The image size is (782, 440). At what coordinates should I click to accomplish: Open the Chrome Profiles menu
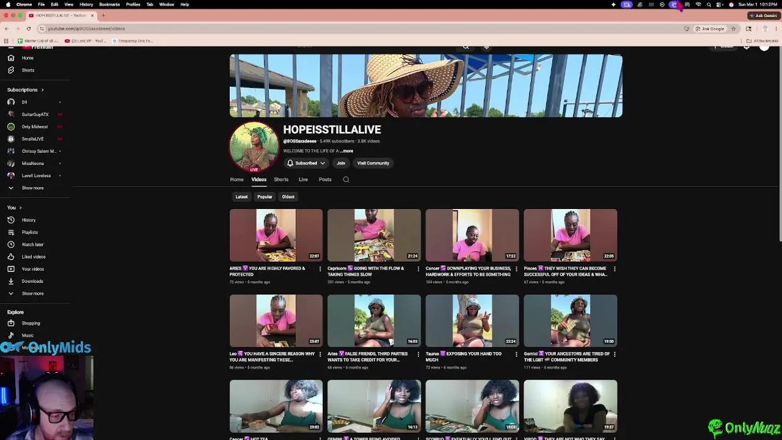click(133, 4)
